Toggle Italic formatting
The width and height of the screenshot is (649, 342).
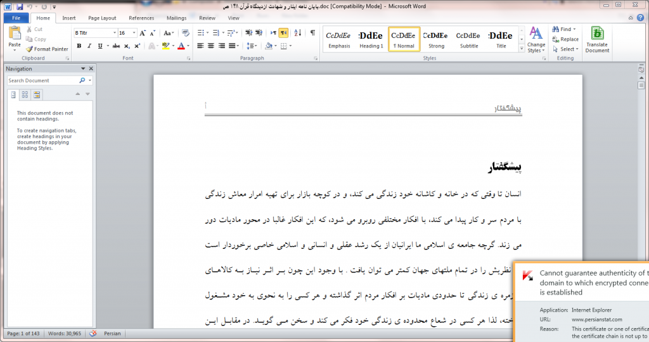pos(89,46)
